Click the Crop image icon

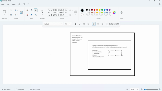(x=11, y=10)
